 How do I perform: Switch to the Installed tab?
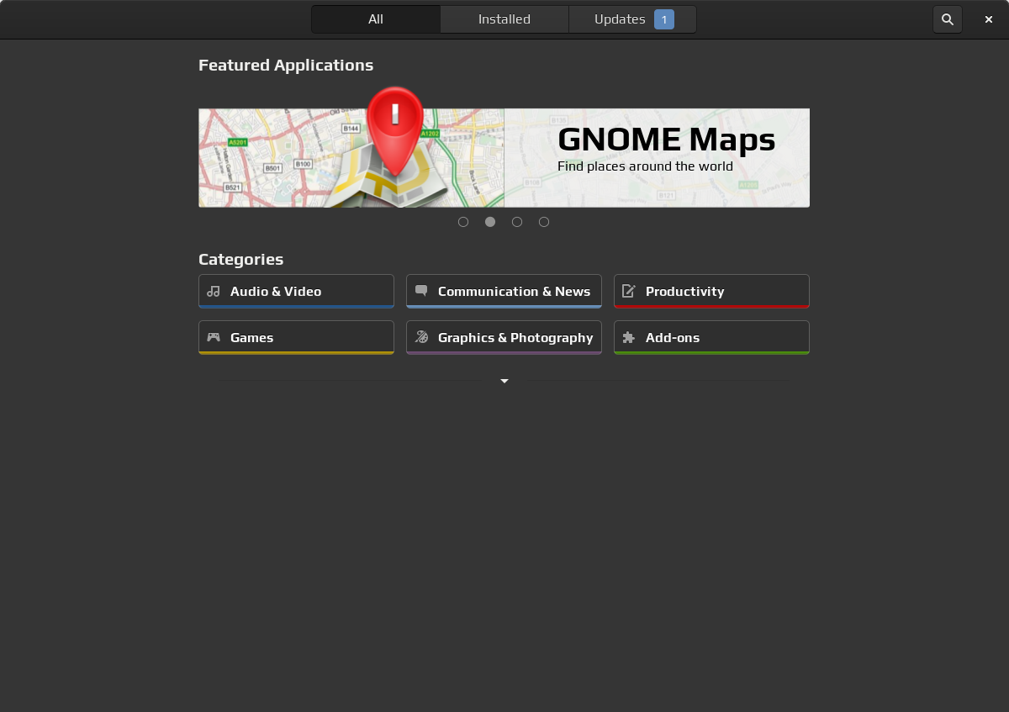coord(504,19)
